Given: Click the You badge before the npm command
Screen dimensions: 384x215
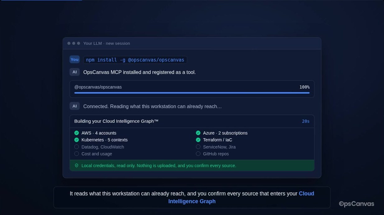Looking at the screenshot, I should click(75, 60).
